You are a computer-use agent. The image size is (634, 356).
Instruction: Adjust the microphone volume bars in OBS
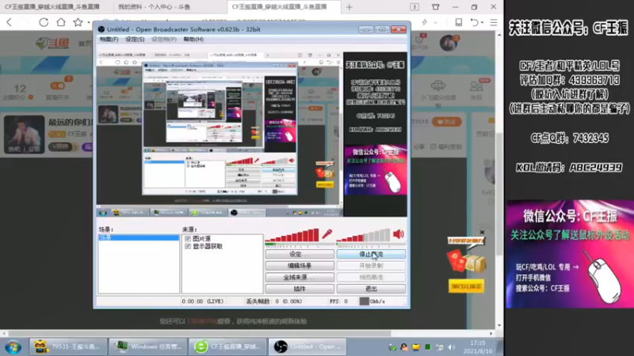pos(292,235)
